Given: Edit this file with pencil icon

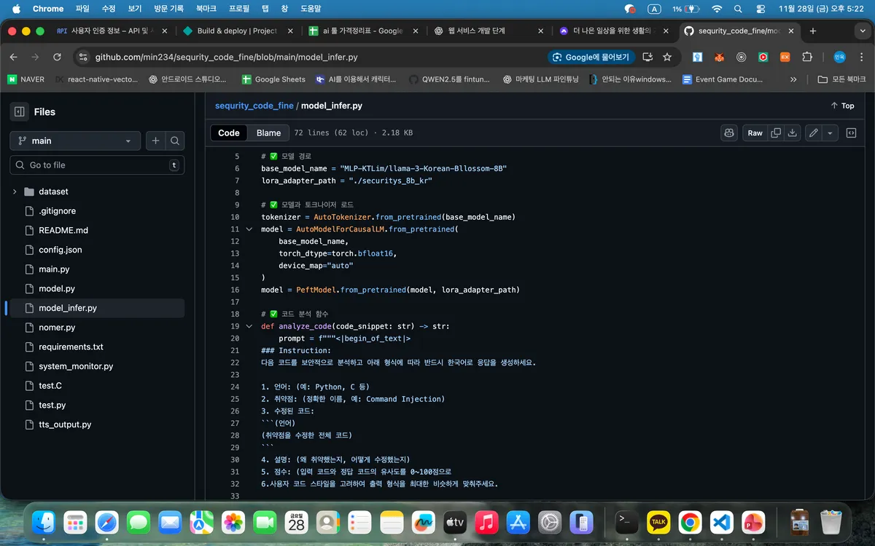Looking at the screenshot, I should click(x=813, y=132).
